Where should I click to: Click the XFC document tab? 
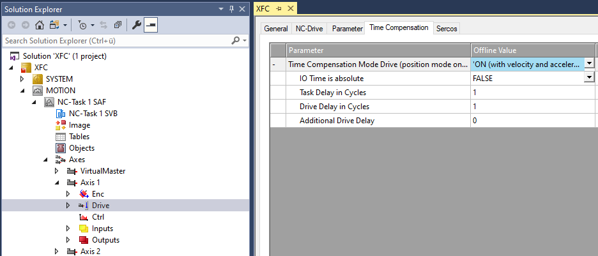coord(263,9)
